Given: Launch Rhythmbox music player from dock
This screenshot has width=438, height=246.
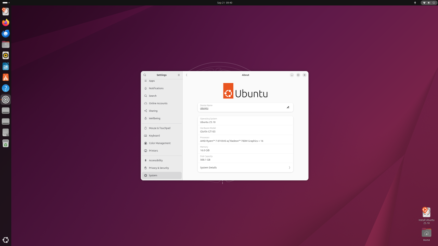Looking at the screenshot, I should [x=5, y=55].
